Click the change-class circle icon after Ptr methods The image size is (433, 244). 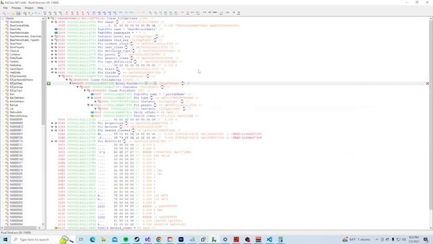[x=121, y=127]
